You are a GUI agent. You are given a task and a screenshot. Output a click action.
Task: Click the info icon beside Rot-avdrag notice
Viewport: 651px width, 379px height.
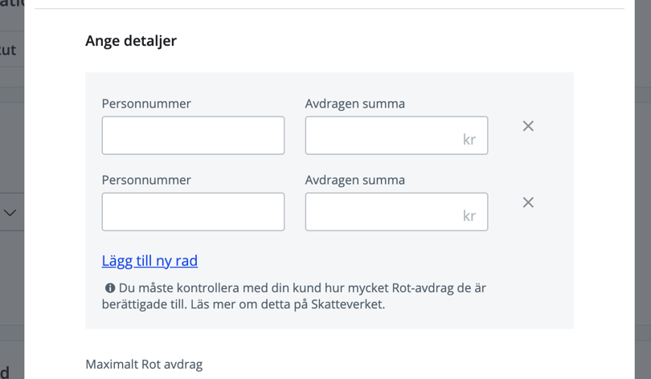click(110, 287)
